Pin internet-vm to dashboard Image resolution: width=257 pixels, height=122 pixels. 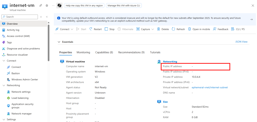40,5
